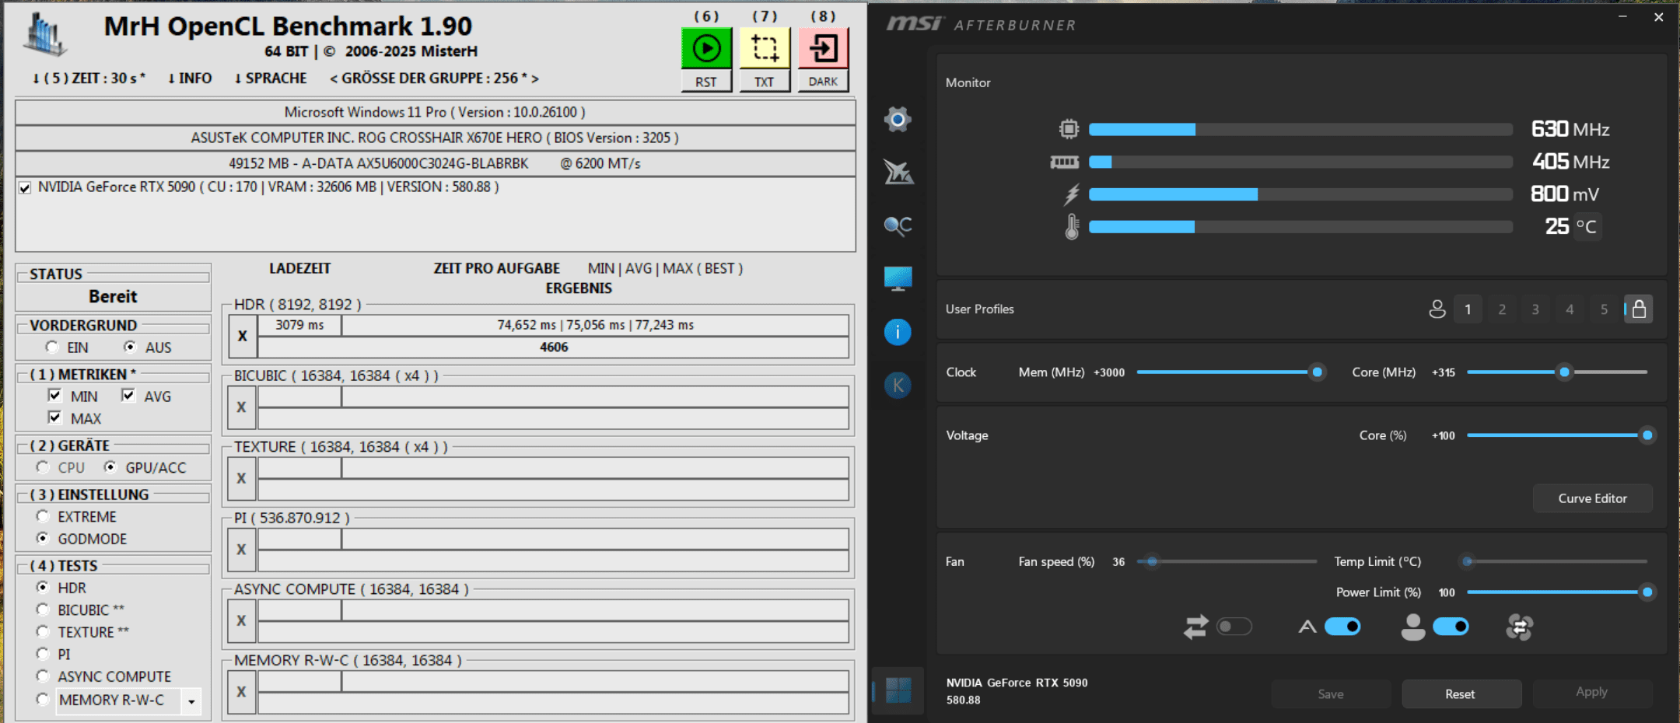Click the pink exit arrow icon
The width and height of the screenshot is (1680, 723).
[823, 48]
